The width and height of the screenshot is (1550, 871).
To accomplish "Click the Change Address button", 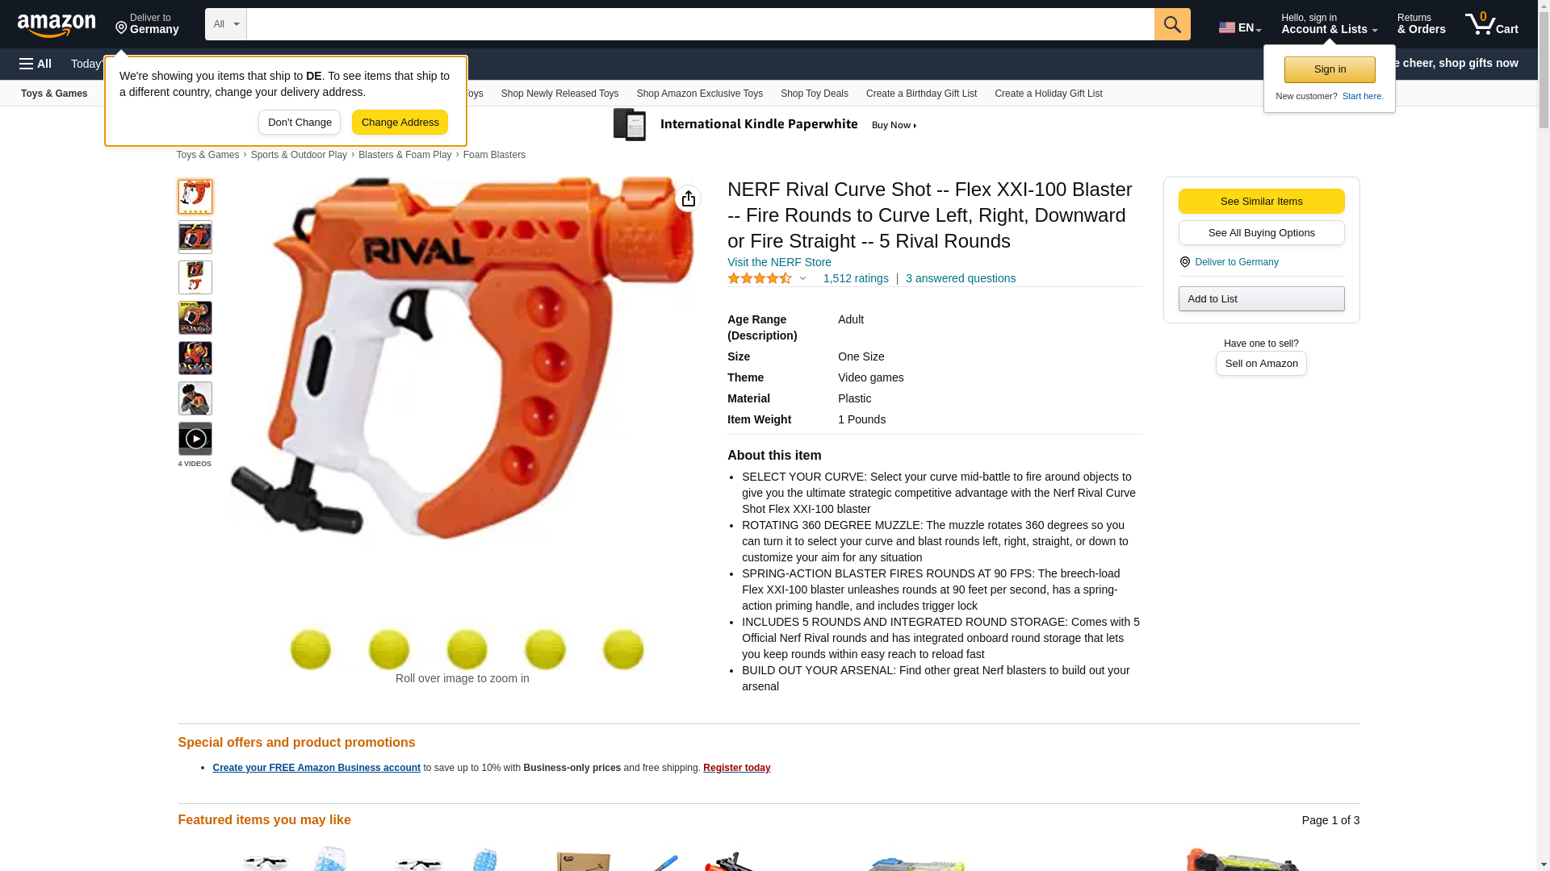I will tap(400, 123).
